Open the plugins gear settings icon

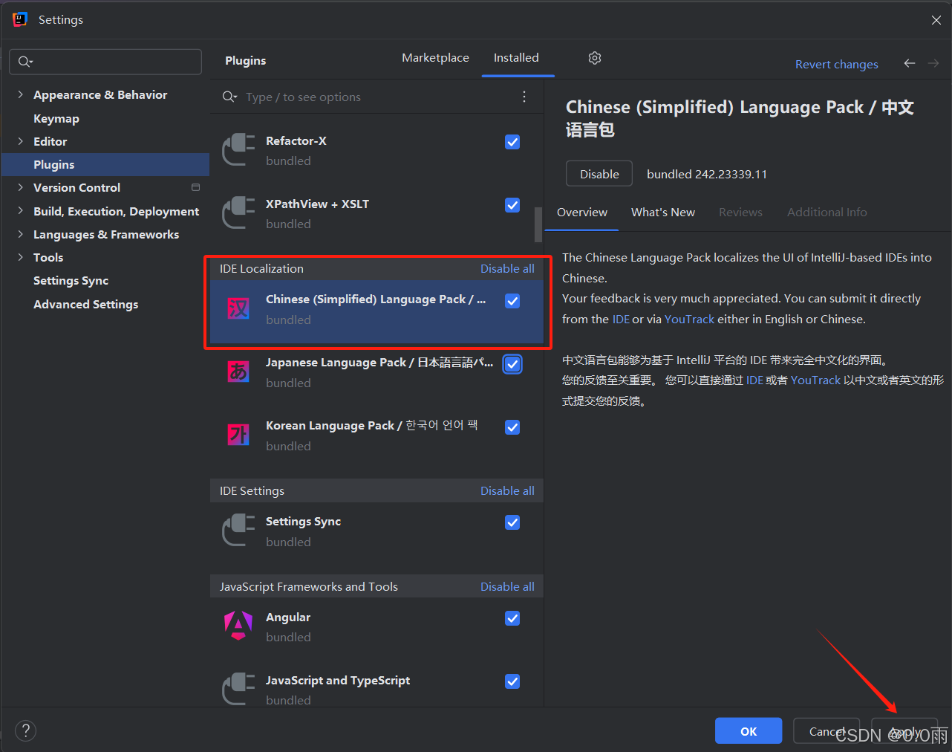tap(595, 58)
